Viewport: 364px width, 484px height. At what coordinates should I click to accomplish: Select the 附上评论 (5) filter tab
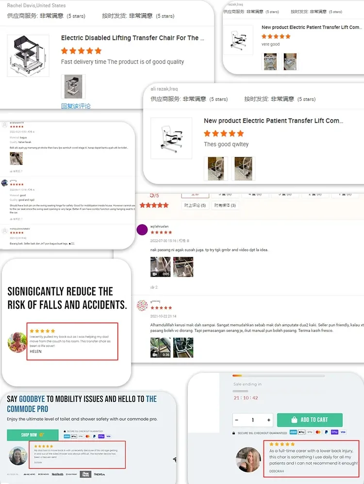point(195,205)
